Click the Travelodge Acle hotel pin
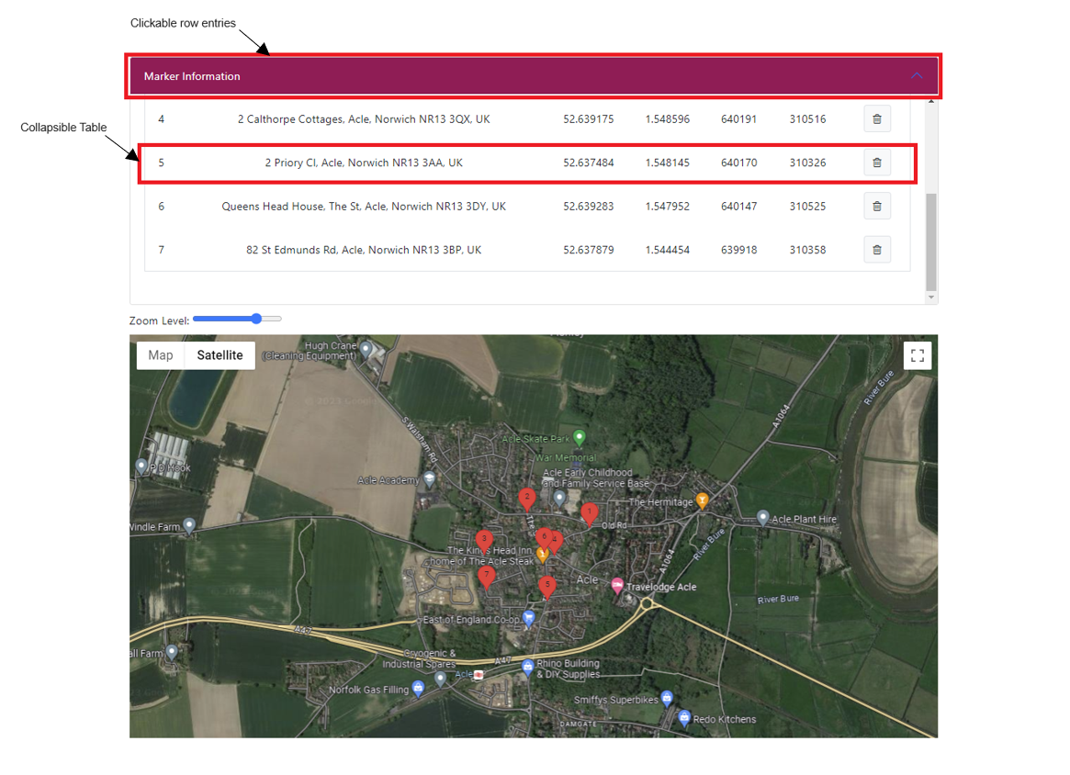Image resolution: width=1070 pixels, height=775 pixels. (x=617, y=586)
